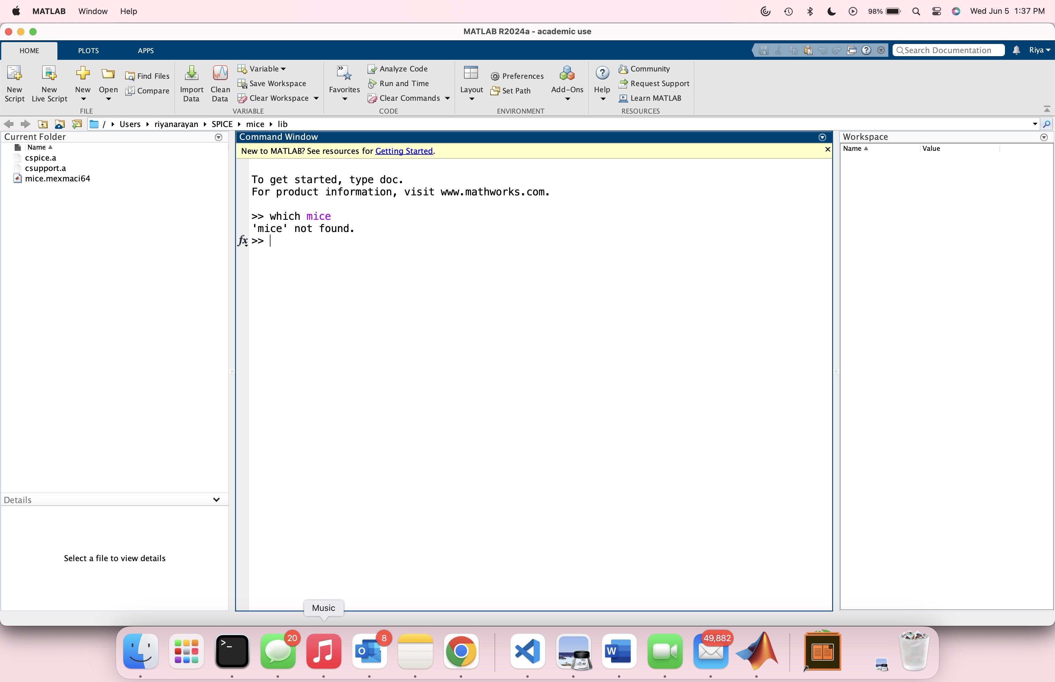Screen dimensions: 1055x682
Task: Click the Compare files tool
Action: 147,91
